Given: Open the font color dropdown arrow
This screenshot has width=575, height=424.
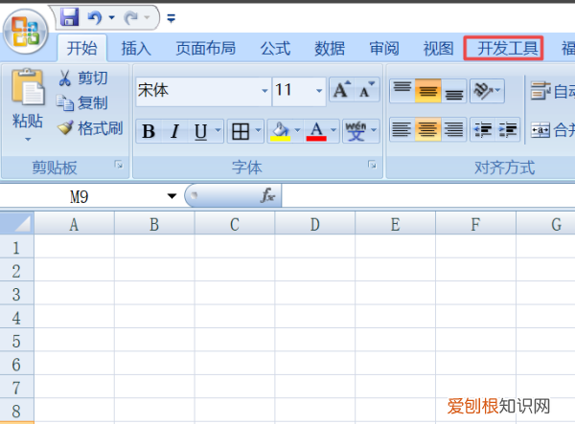Looking at the screenshot, I should pos(333,130).
